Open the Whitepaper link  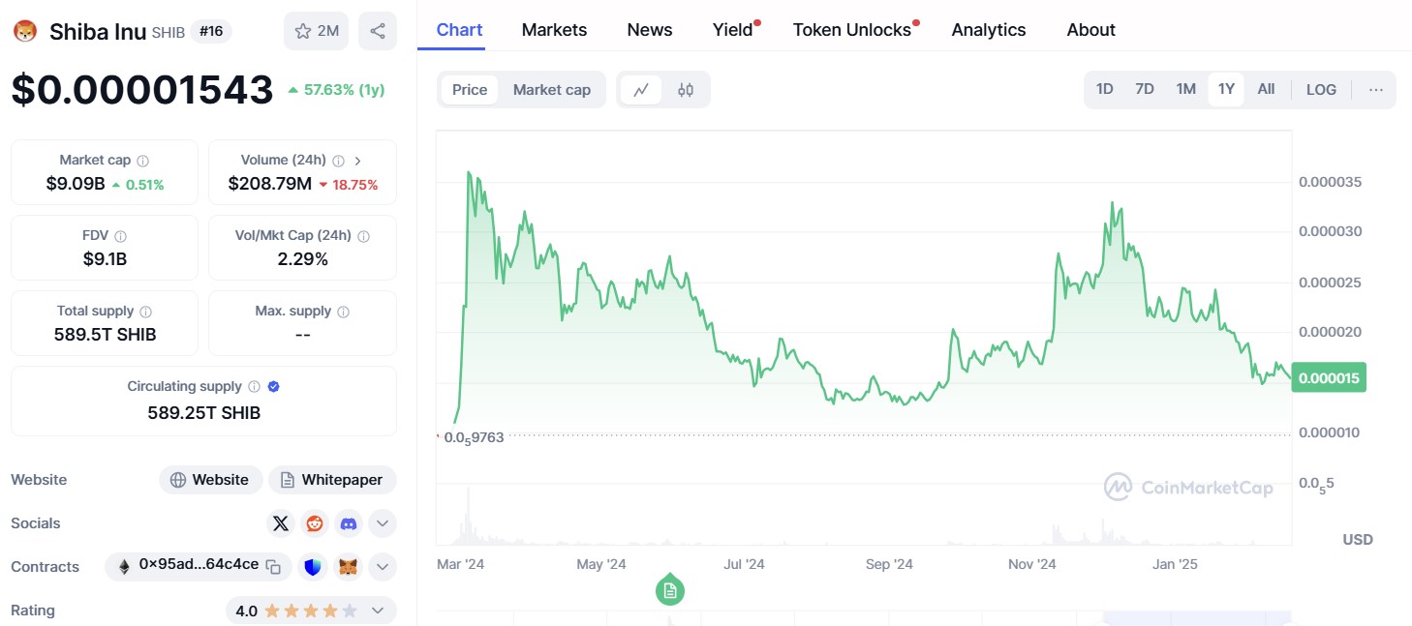tap(332, 480)
